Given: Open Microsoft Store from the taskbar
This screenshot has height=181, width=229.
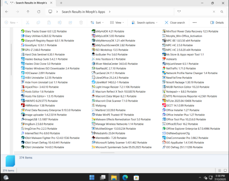Looking at the screenshot, I should click(x=136, y=177).
